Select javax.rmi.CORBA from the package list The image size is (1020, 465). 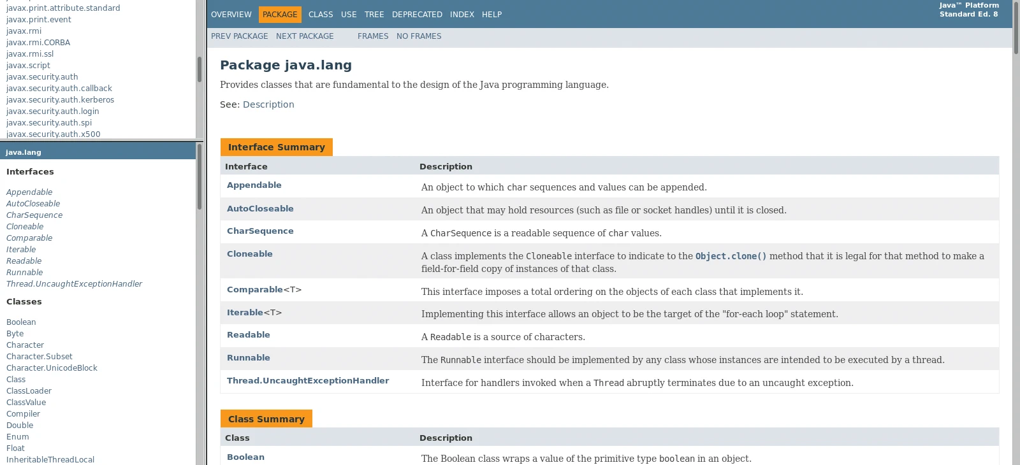click(x=38, y=43)
